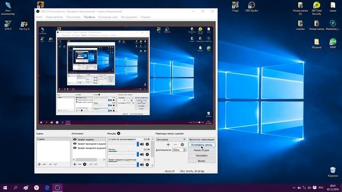Screen dimensions: 342x192
Task: Add a scene transition with plus icon
Action: point(168,145)
